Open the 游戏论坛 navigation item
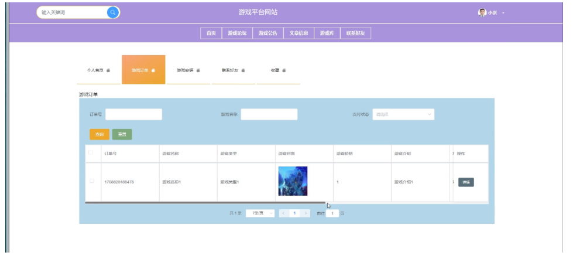The height and width of the screenshot is (259, 573). click(x=237, y=33)
